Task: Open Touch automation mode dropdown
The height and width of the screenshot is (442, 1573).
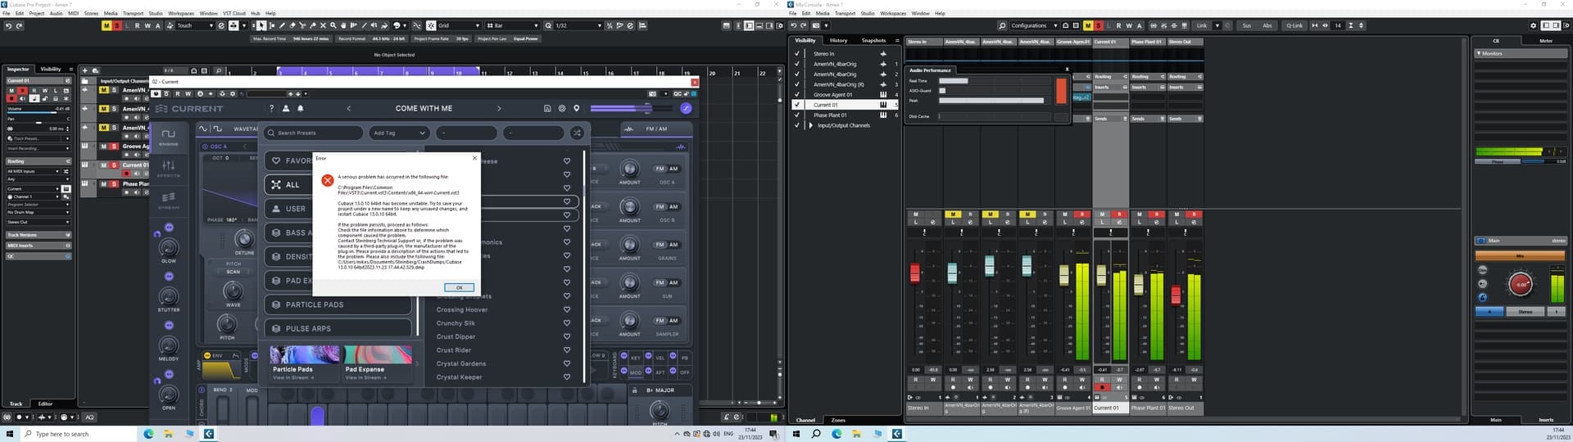Action: pos(195,25)
